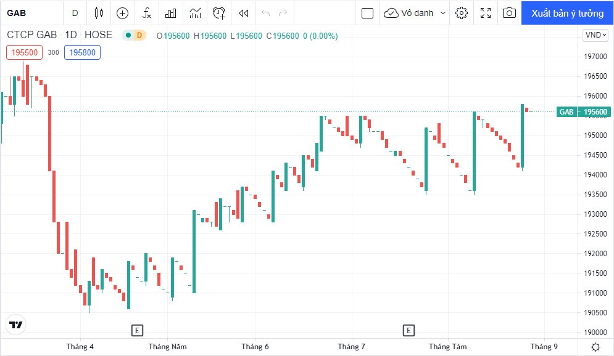Add a symbol to compare

(123, 13)
